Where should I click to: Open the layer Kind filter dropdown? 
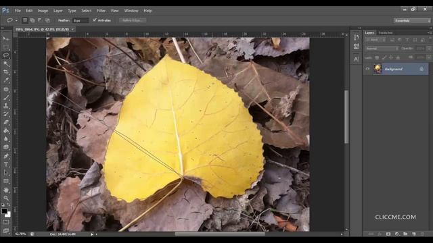pyautogui.click(x=375, y=40)
